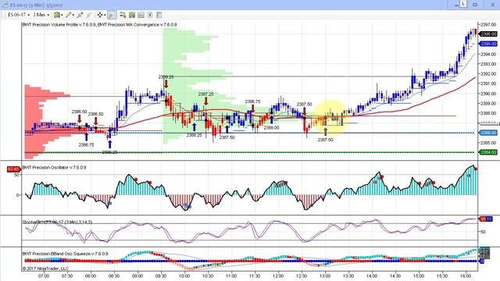The width and height of the screenshot is (500, 281).
Task: Click the 2397.00 price axis label
Action: click(x=488, y=24)
